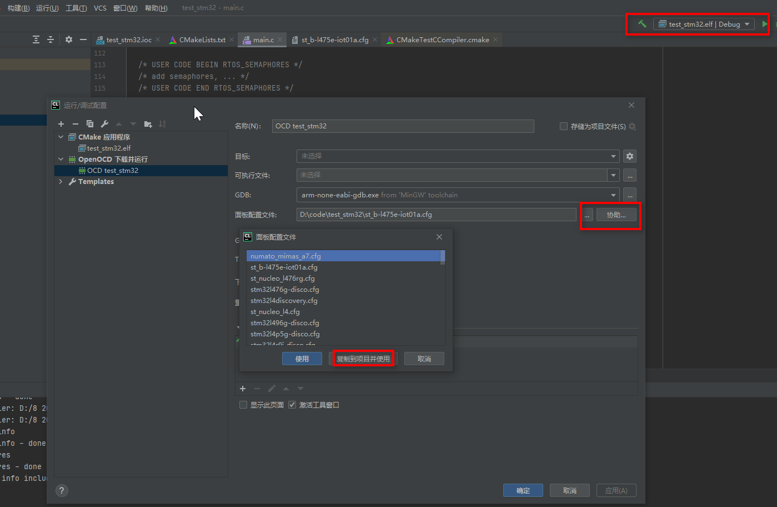Move configuration down in the list
The height and width of the screenshot is (507, 777).
coord(133,124)
